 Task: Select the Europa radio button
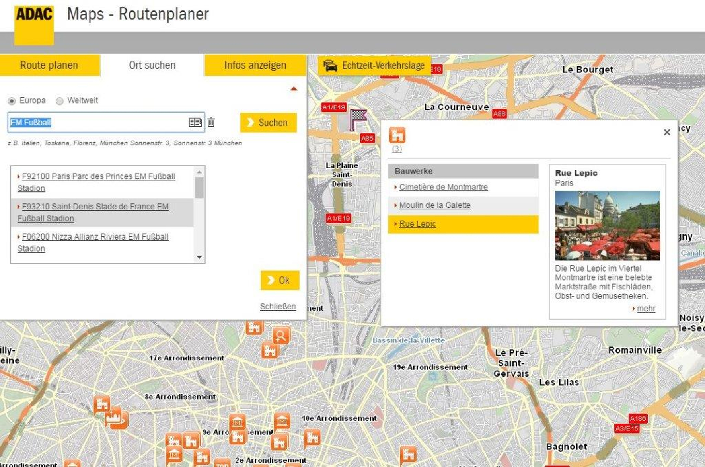(12, 101)
